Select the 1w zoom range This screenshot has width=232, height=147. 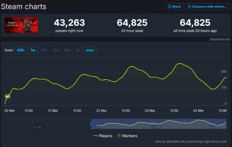click(33, 50)
